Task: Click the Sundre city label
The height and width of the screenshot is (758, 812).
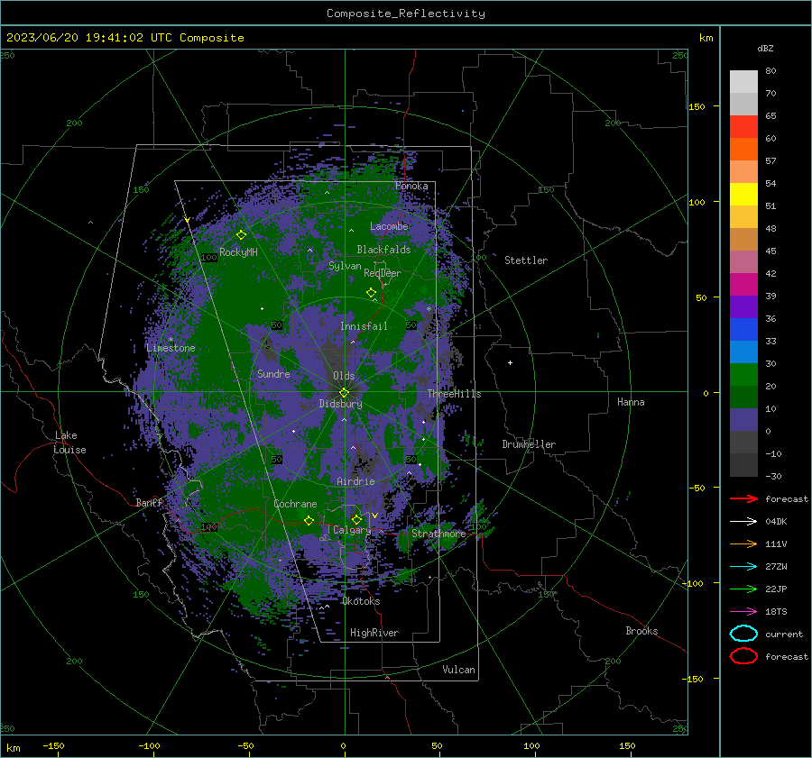Action: [x=273, y=373]
